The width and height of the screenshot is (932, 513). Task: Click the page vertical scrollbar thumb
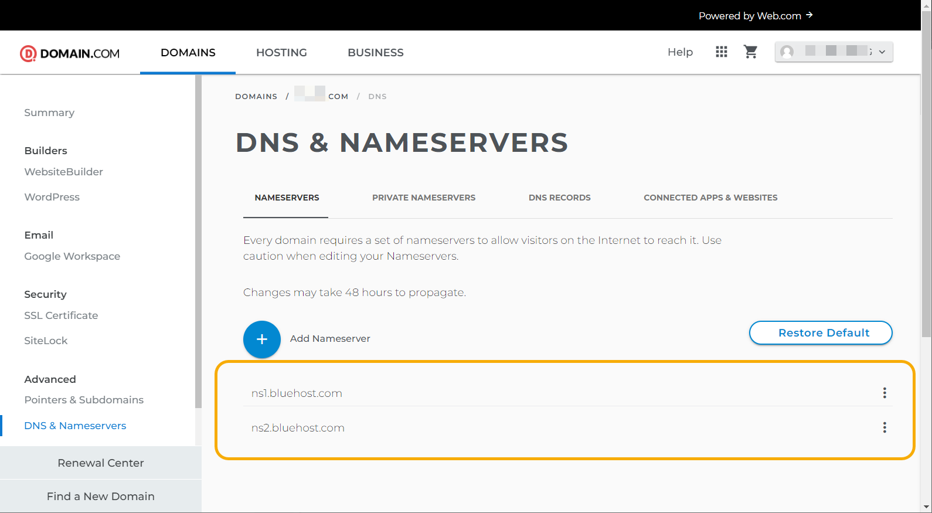pos(926,173)
